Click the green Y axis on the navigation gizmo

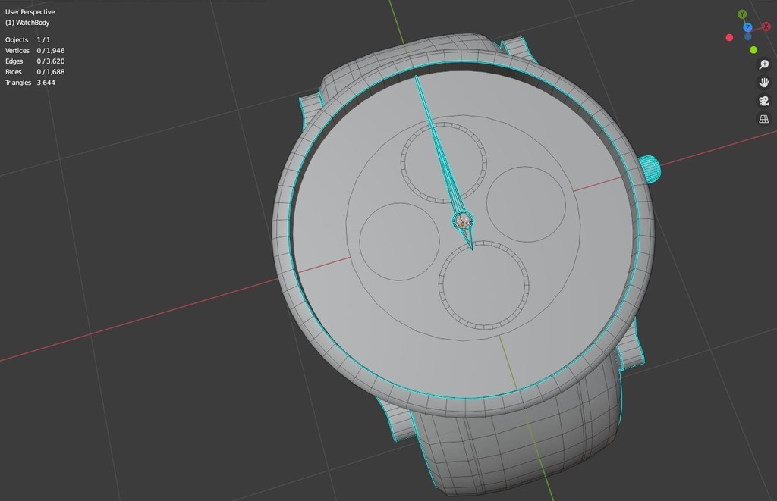pyautogui.click(x=742, y=13)
